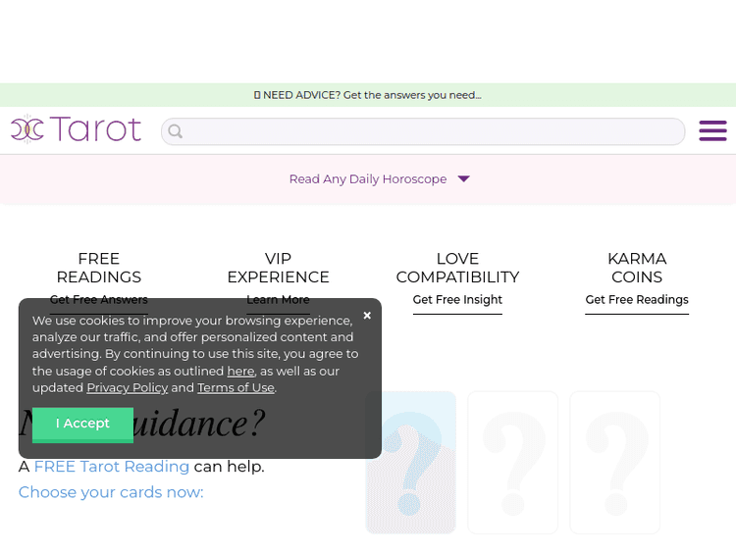Follow the FREE Tarot Reading link

coord(112,467)
